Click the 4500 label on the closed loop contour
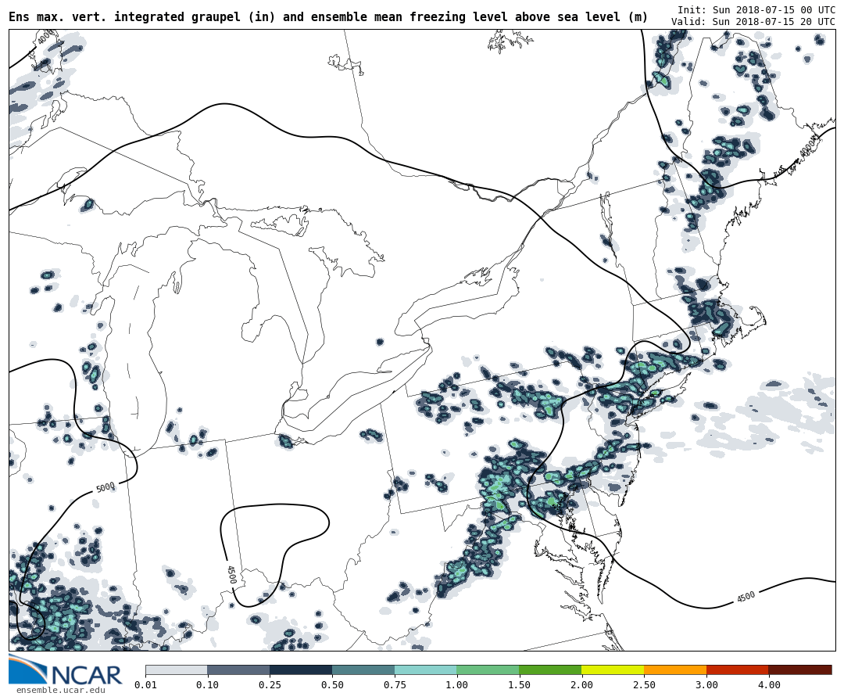 coord(231,574)
